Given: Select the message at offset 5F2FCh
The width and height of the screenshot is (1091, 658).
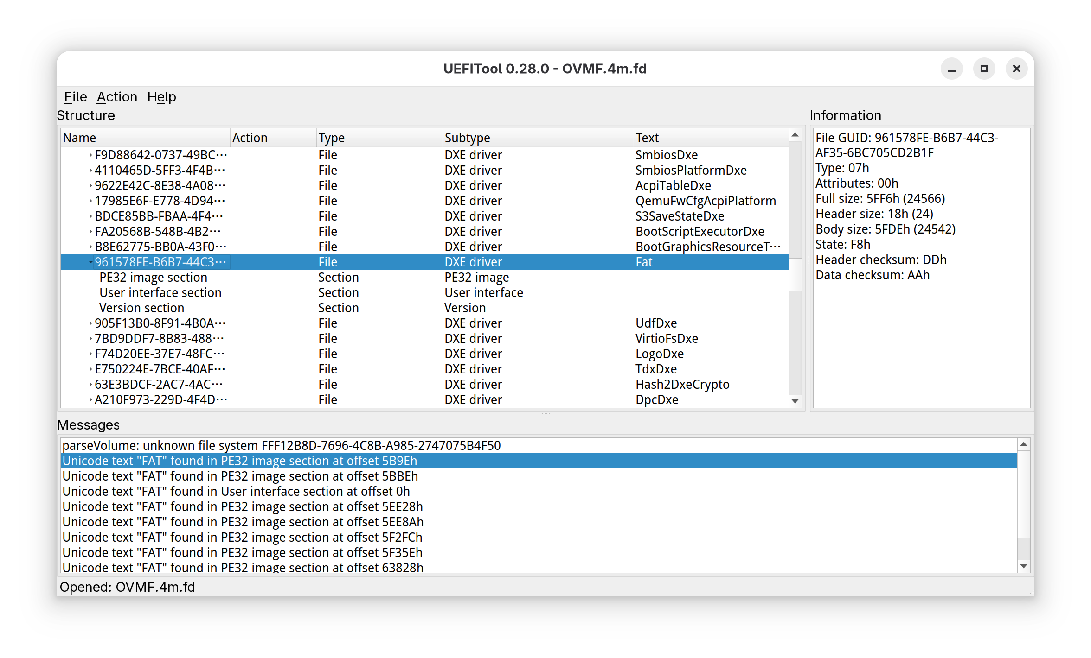Looking at the screenshot, I should [539, 538].
